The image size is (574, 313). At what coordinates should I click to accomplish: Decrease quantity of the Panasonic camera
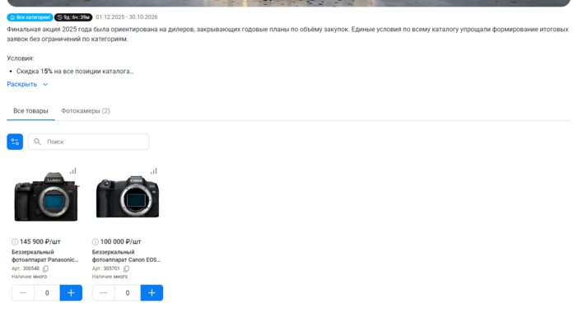[x=23, y=293]
